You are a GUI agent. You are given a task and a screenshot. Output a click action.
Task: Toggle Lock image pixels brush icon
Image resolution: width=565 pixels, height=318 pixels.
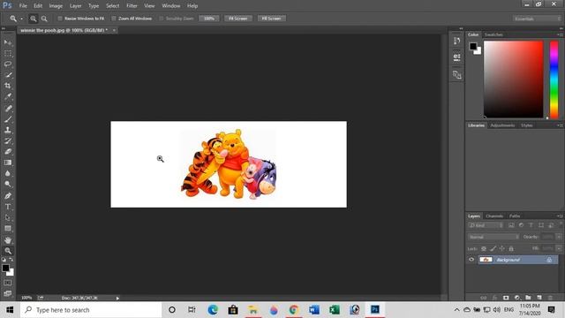(493, 248)
